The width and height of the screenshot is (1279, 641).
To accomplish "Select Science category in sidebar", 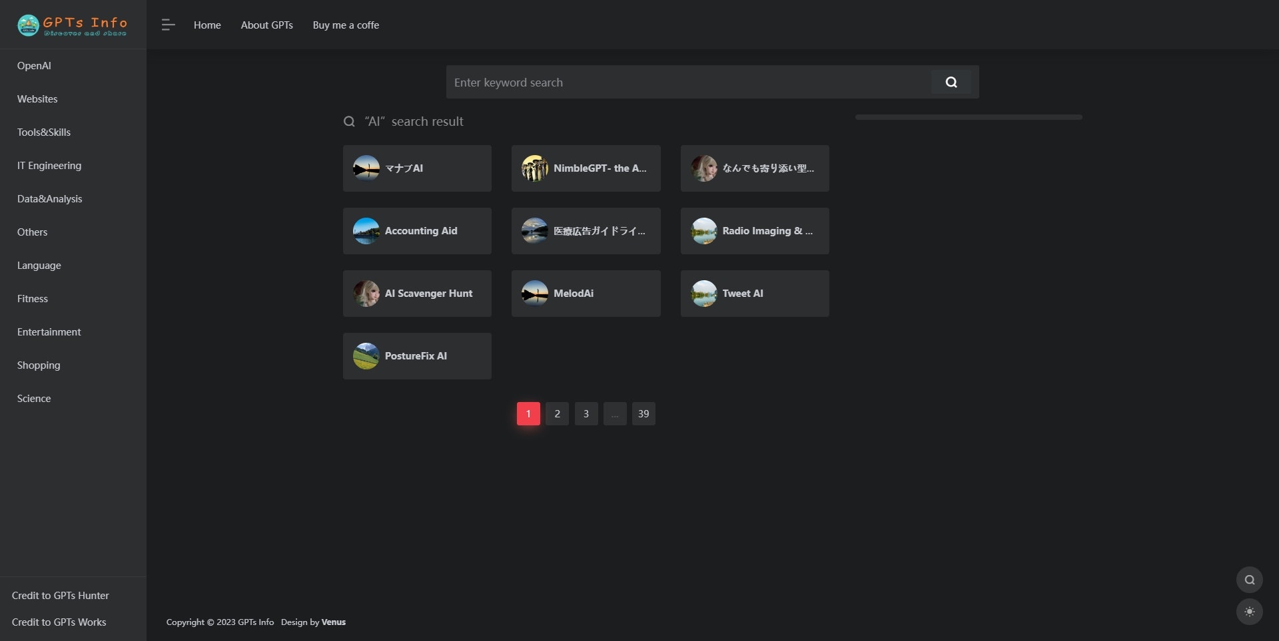I will pos(34,398).
